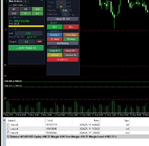Viewport: 149px width, 146px height.
Task: Place a Pend BUY order
Action: coord(55,35)
